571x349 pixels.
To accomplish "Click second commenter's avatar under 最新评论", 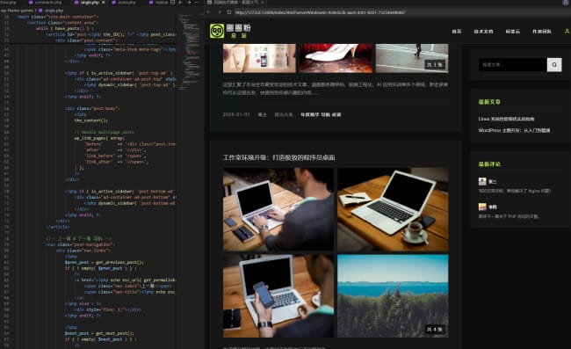I will (482, 207).
